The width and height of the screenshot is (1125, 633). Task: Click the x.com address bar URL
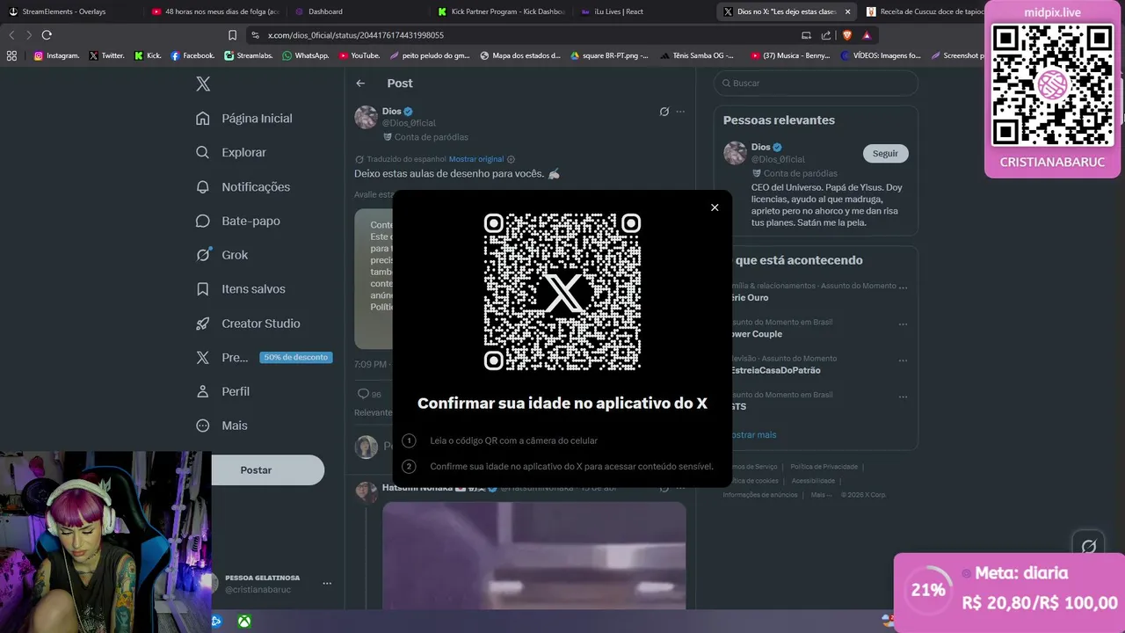(x=355, y=35)
